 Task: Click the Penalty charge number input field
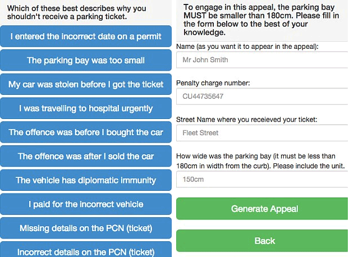(x=263, y=97)
